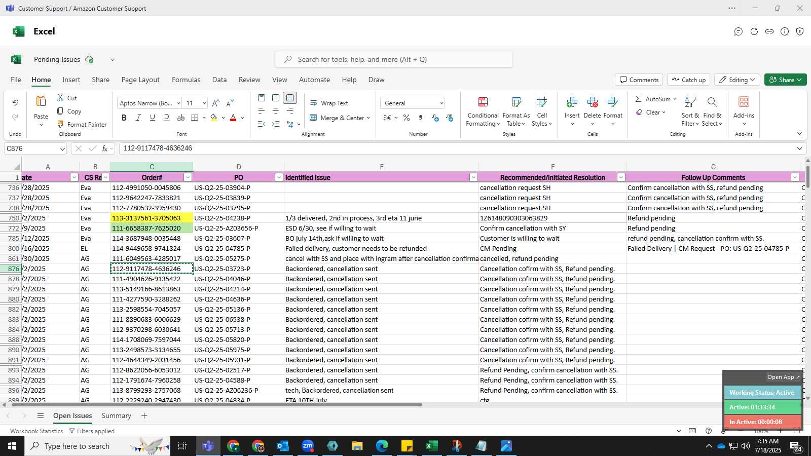Open the Summary sheet tab
This screenshot has width=811, height=456.
pyautogui.click(x=116, y=415)
